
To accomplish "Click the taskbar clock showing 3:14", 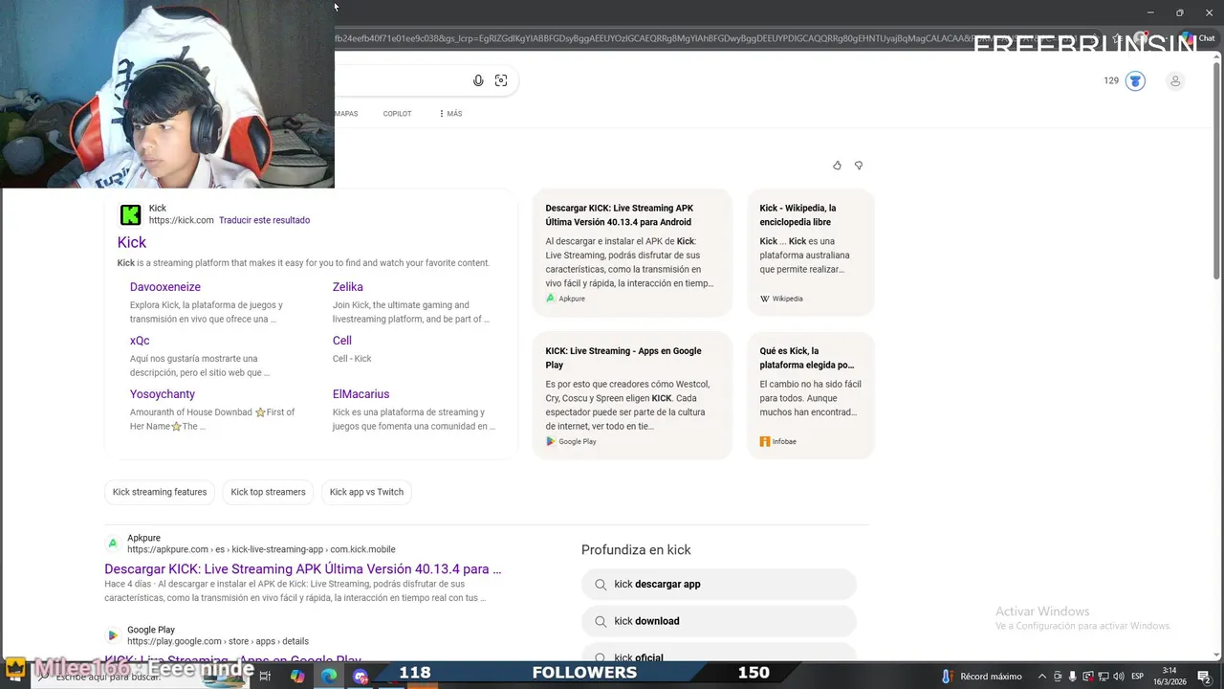I will tap(1169, 677).
